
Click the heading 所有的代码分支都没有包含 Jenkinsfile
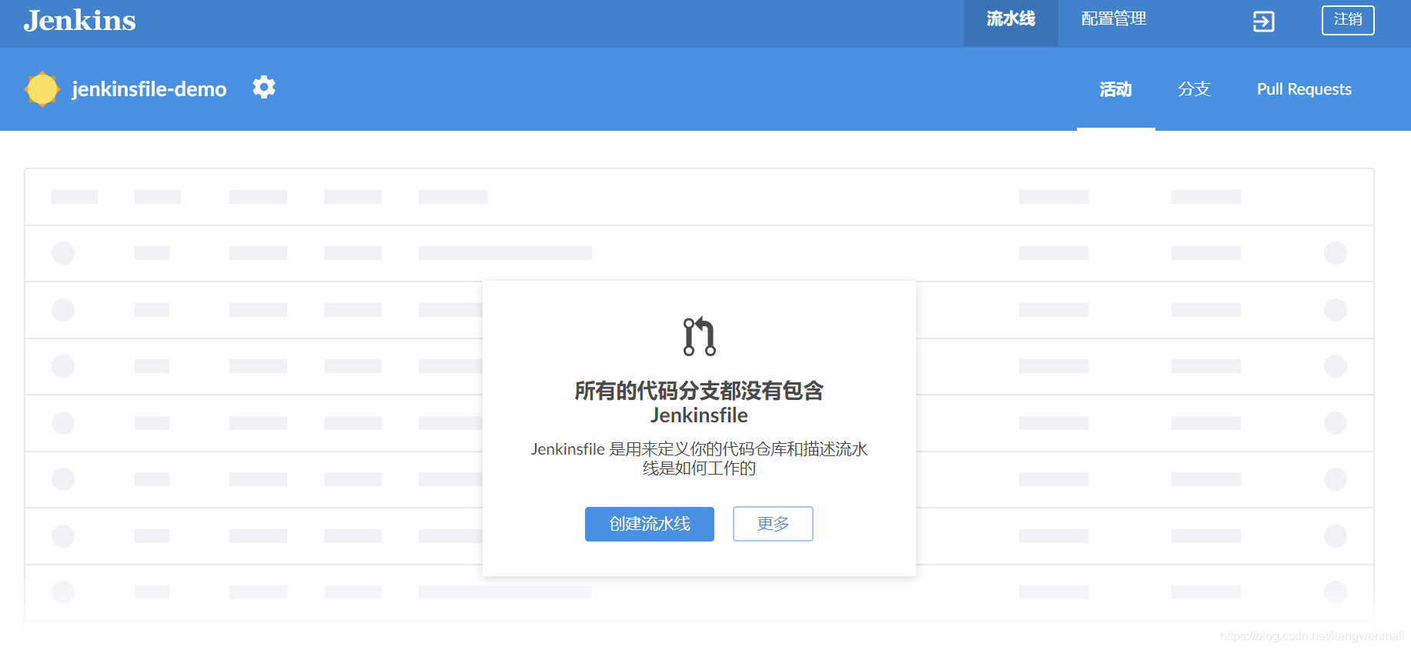699,402
